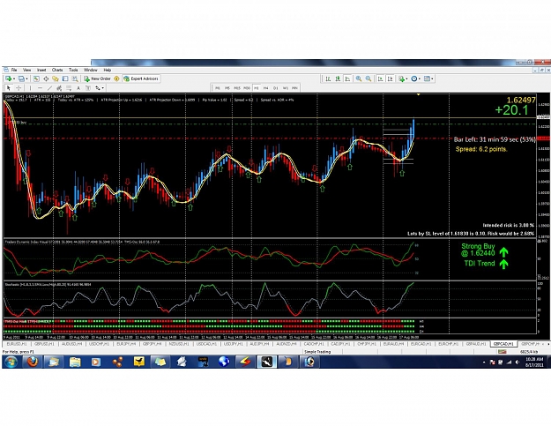Open the Window menu
This screenshot has width=551, height=426.
click(90, 70)
